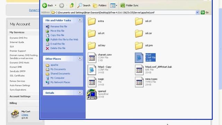Select the ssl.prm folder icon
Viewport: 222px width, 125px height.
(x=139, y=45)
